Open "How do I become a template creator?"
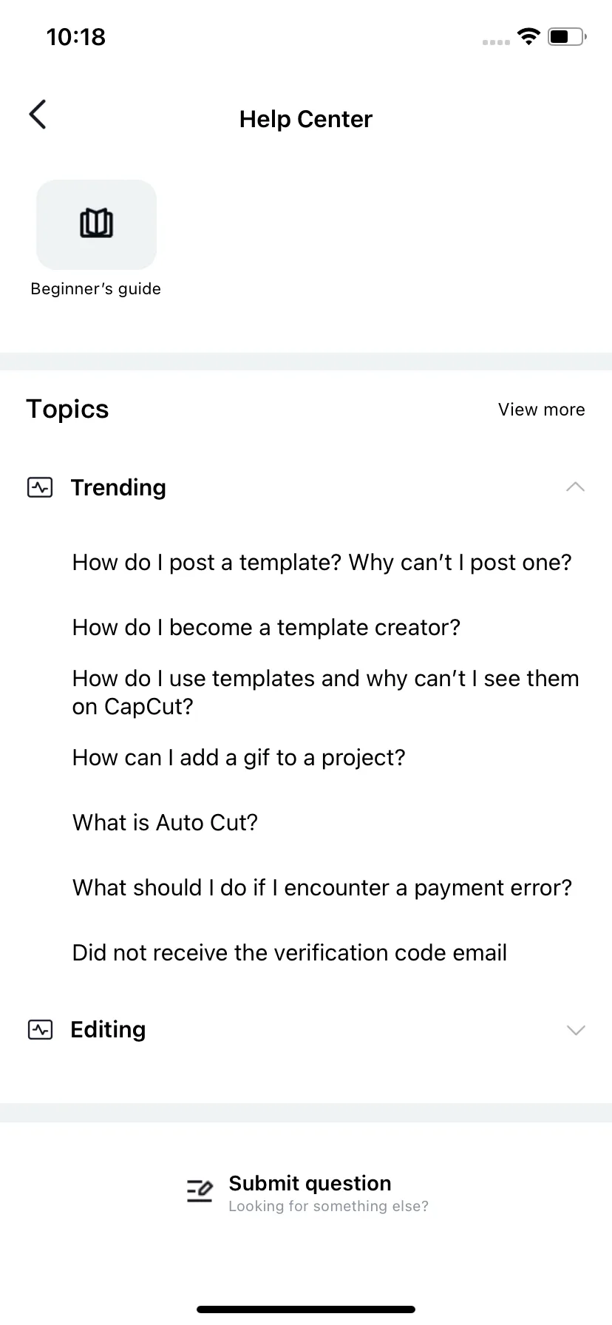 [266, 628]
